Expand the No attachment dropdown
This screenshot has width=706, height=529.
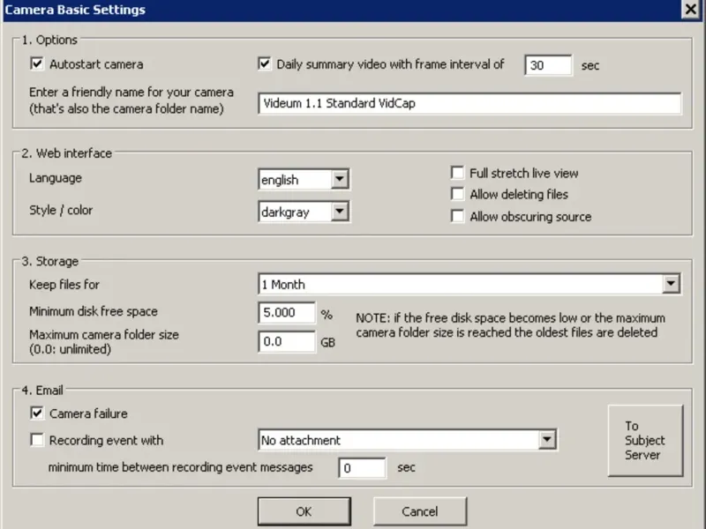[547, 440]
